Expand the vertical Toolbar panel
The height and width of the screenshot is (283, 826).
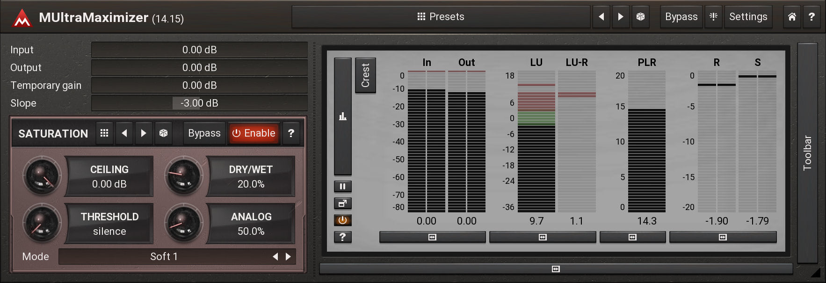tap(807, 153)
